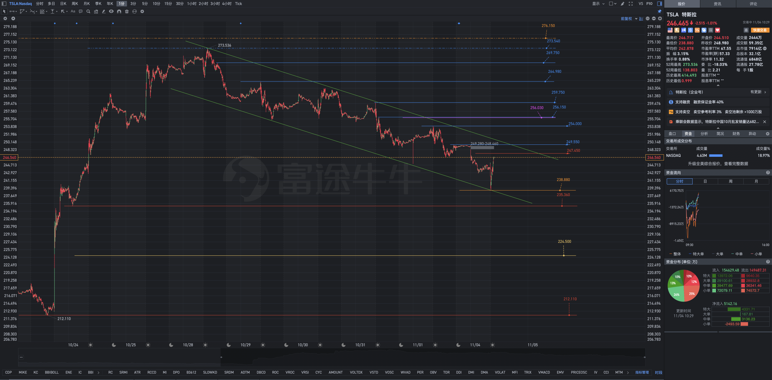
Task: Select the VMACD indicator
Action: pos(544,373)
